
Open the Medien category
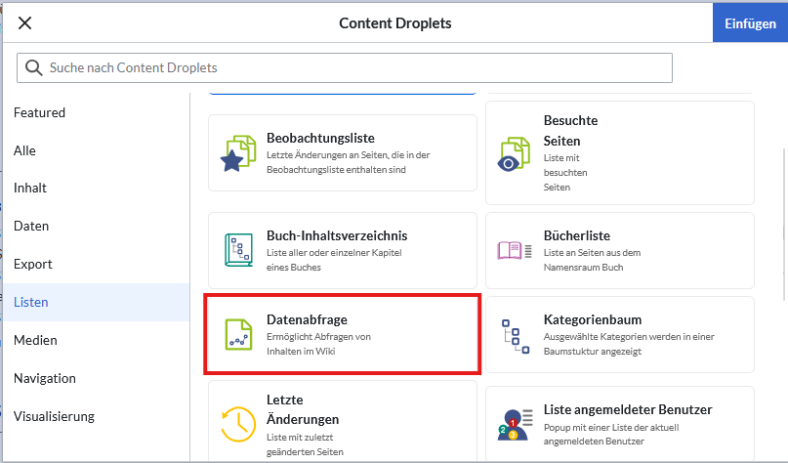(35, 340)
